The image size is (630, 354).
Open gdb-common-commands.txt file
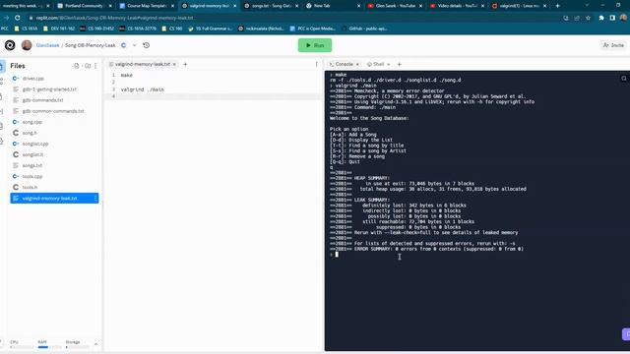[54, 111]
